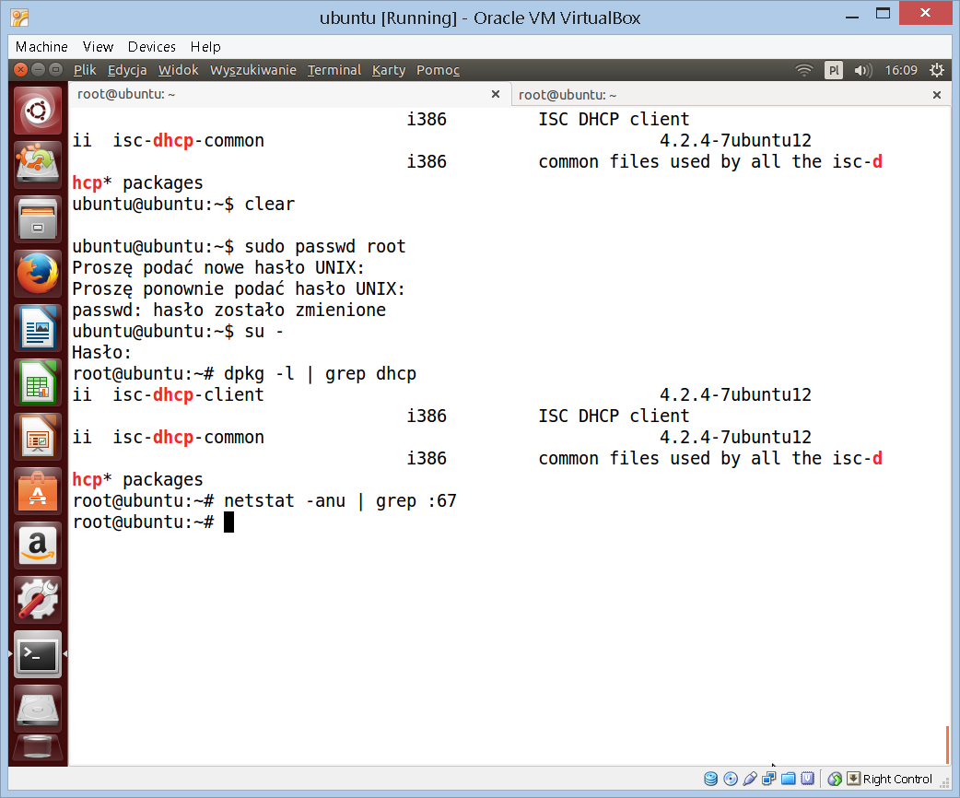The height and width of the screenshot is (798, 960).
Task: Close the first root@ubuntu terminal tab
Action: 496,94
